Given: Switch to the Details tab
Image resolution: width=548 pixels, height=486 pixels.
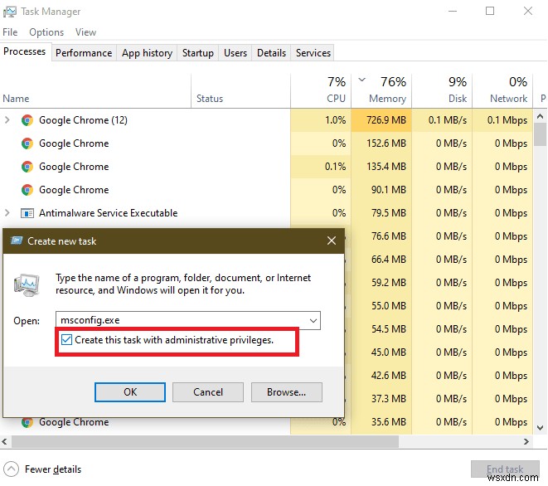Looking at the screenshot, I should (x=271, y=53).
